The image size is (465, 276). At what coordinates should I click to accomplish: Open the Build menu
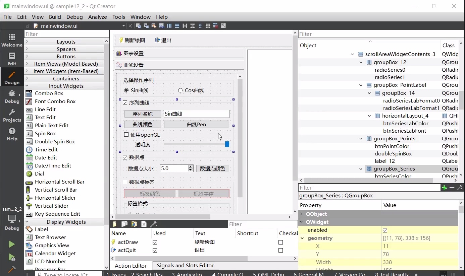tap(55, 17)
